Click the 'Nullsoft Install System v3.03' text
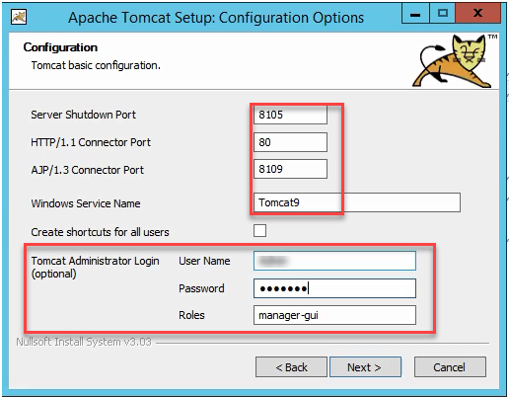Viewport: 509px width, 397px height. [x=84, y=342]
